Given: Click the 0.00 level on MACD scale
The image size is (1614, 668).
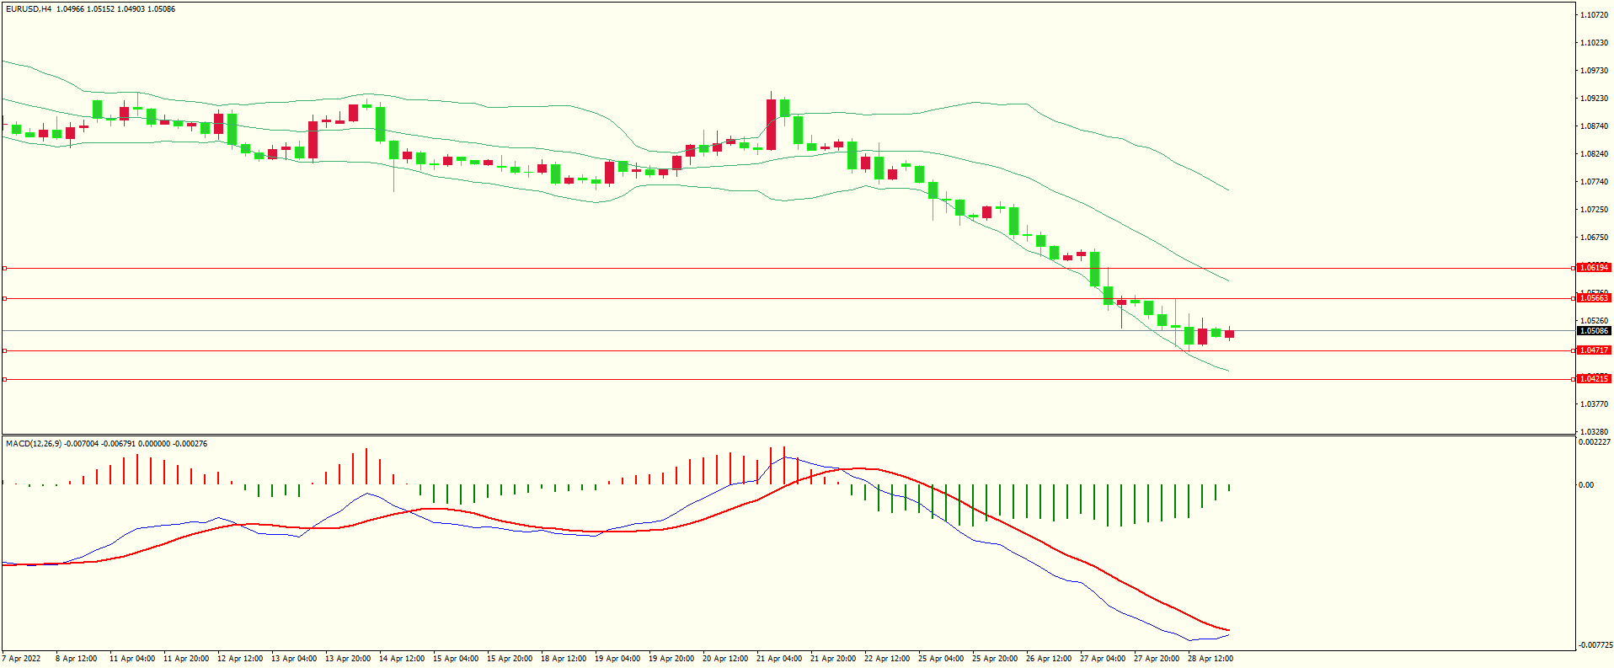Looking at the screenshot, I should 1585,485.
